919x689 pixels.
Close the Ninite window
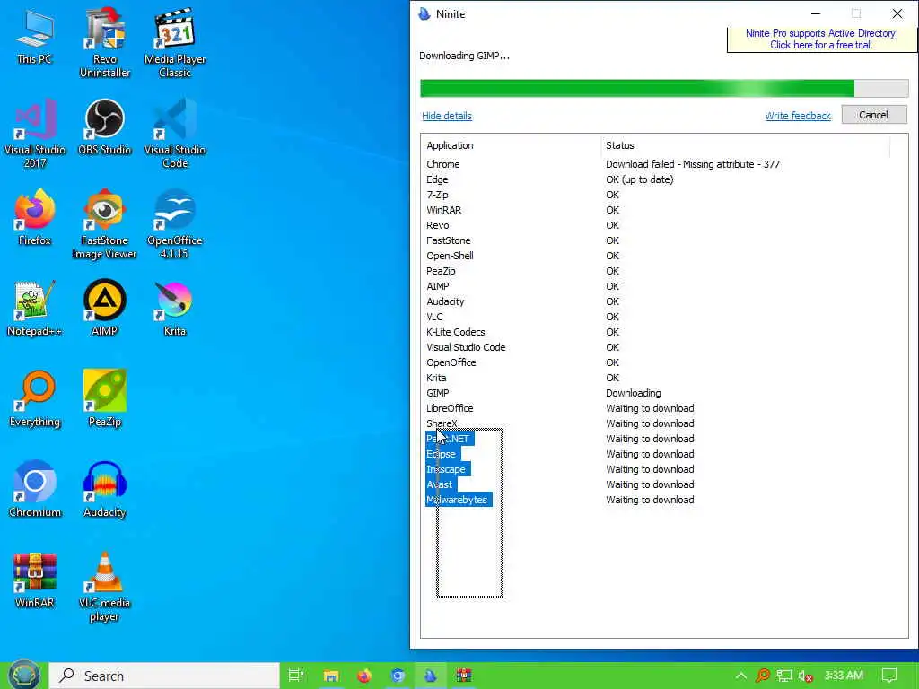pyautogui.click(x=897, y=13)
